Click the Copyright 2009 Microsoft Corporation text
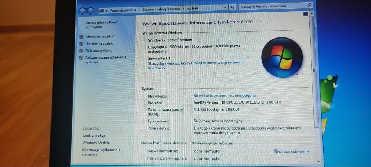Viewport: 371px width, 167px height. (x=194, y=49)
